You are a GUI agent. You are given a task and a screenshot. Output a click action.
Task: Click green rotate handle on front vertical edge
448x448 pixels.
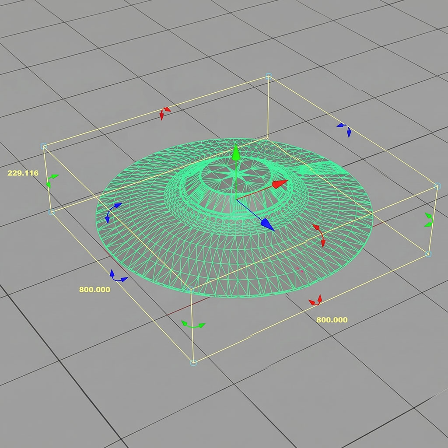tap(193, 325)
